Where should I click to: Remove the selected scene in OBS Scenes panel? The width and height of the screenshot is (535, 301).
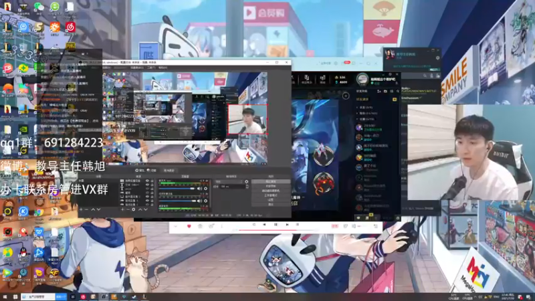[87, 209]
